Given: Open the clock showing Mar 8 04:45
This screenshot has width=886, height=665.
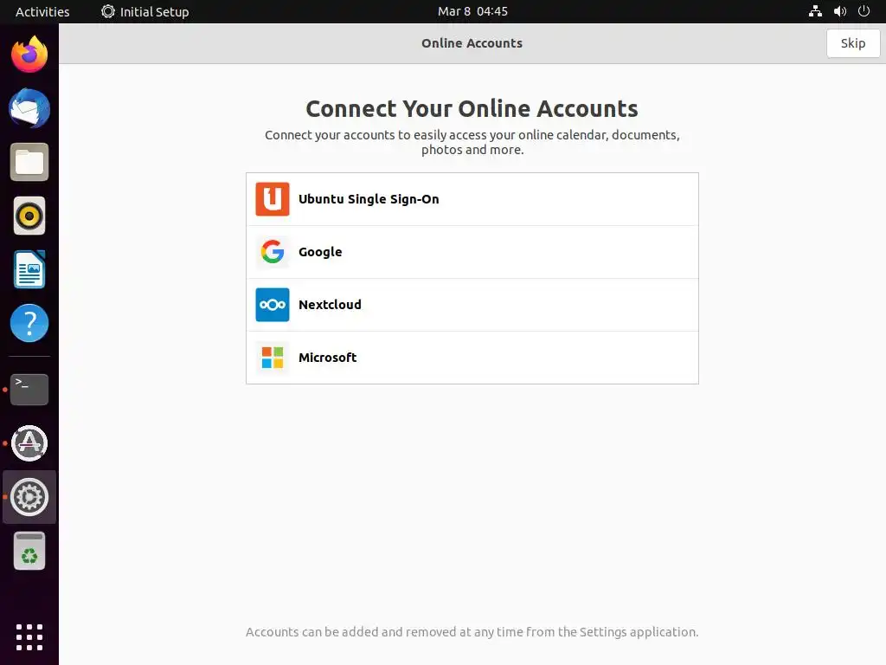Looking at the screenshot, I should pos(472,11).
